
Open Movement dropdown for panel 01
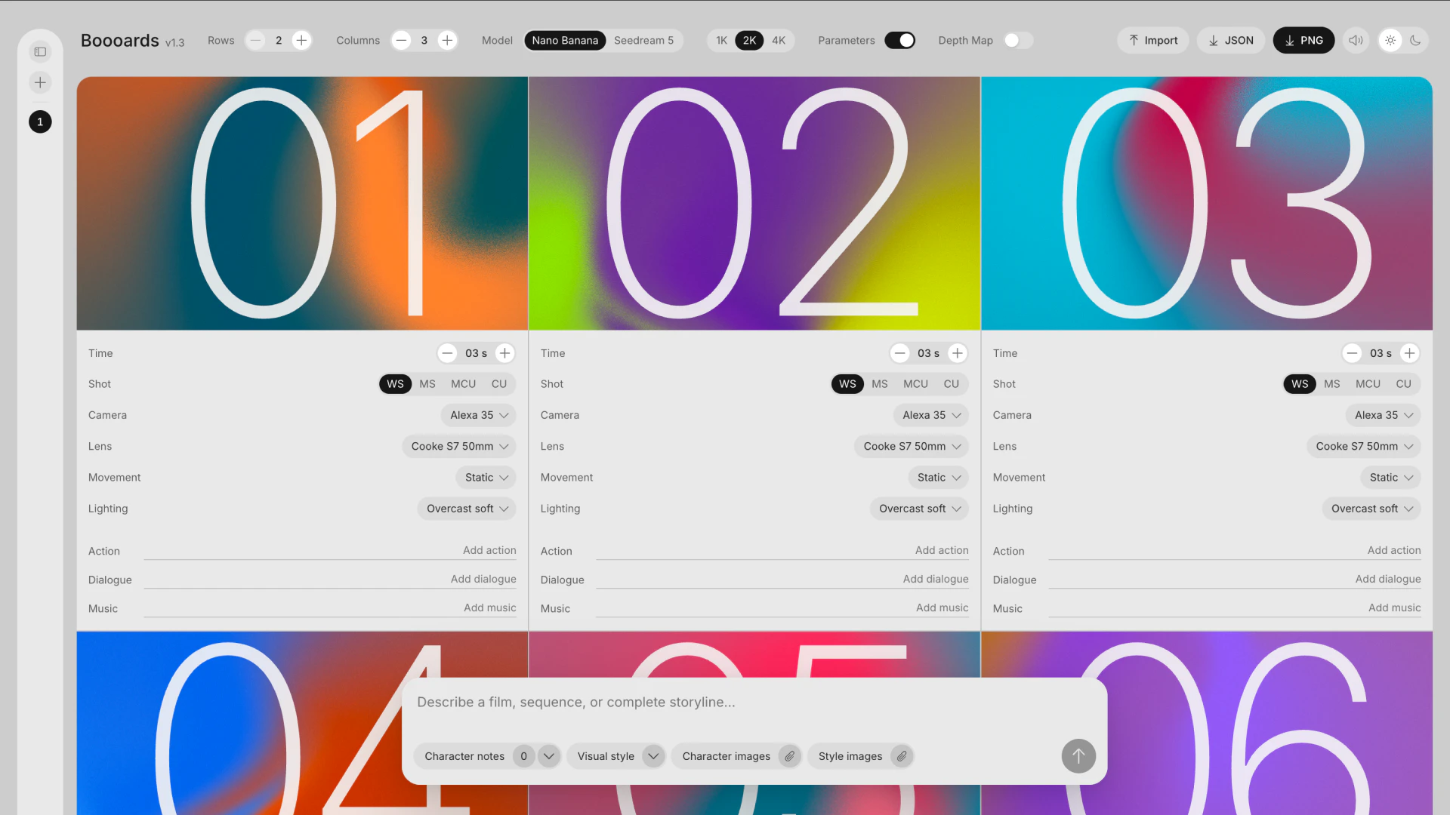(486, 478)
